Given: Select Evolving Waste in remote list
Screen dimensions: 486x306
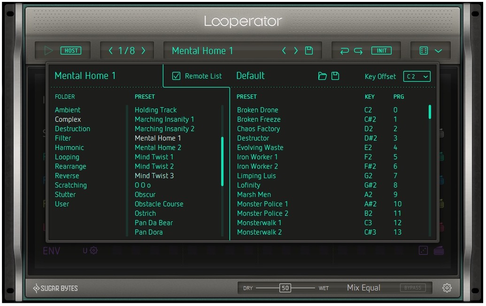Looking at the screenshot, I should [x=260, y=148].
